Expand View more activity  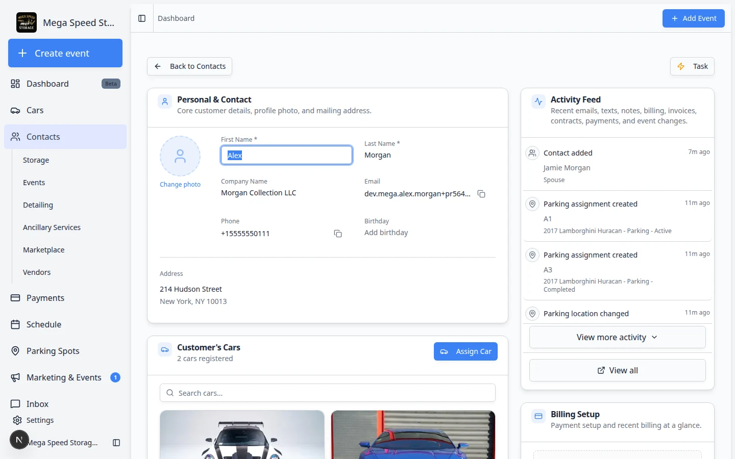tap(618, 337)
